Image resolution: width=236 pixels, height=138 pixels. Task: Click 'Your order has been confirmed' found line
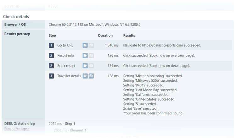coord(153,113)
